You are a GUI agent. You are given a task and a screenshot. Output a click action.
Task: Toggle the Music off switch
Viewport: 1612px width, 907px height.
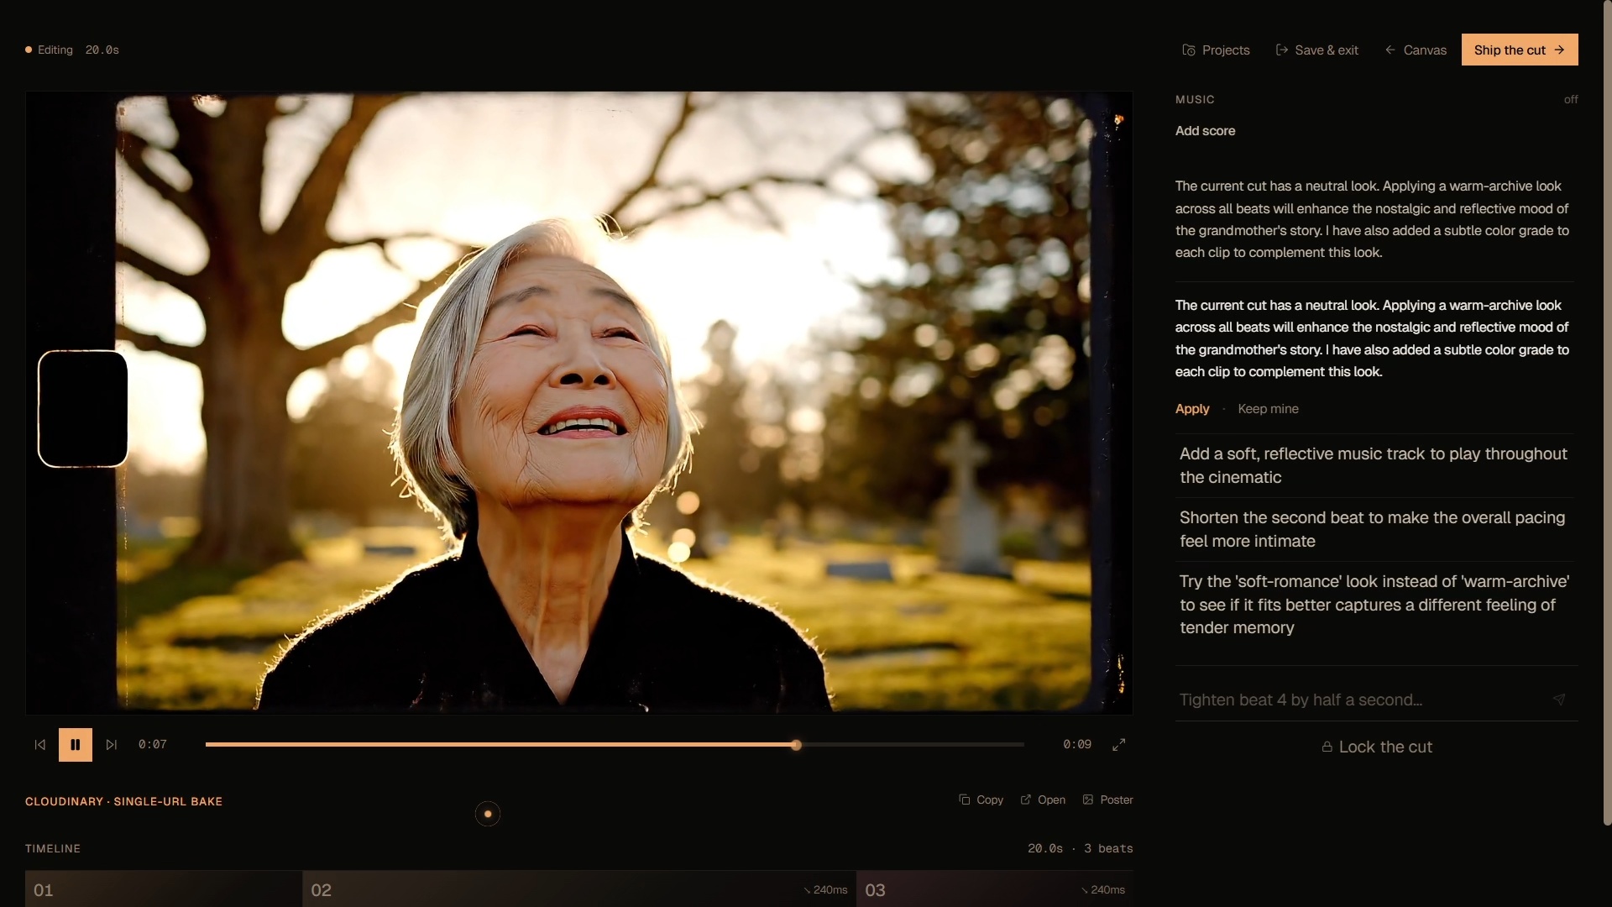tap(1570, 99)
